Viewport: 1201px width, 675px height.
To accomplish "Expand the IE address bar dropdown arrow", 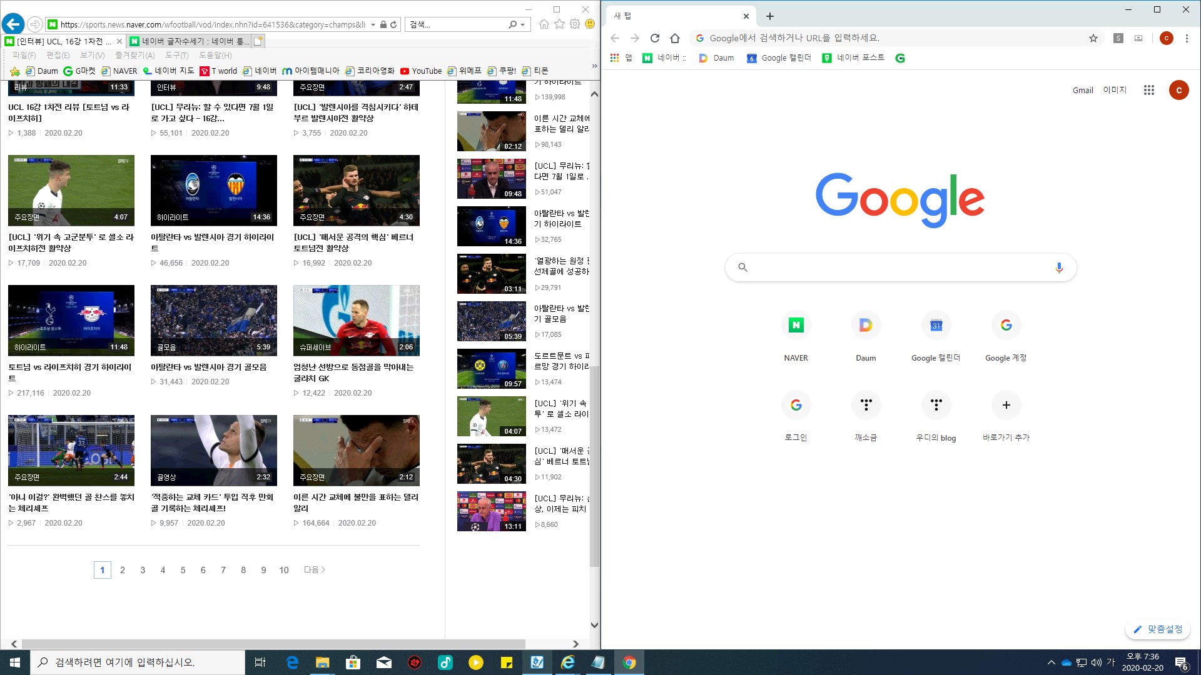I will click(373, 25).
